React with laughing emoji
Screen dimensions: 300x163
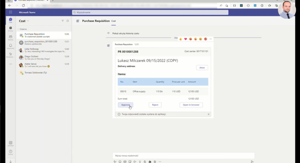click(191, 39)
